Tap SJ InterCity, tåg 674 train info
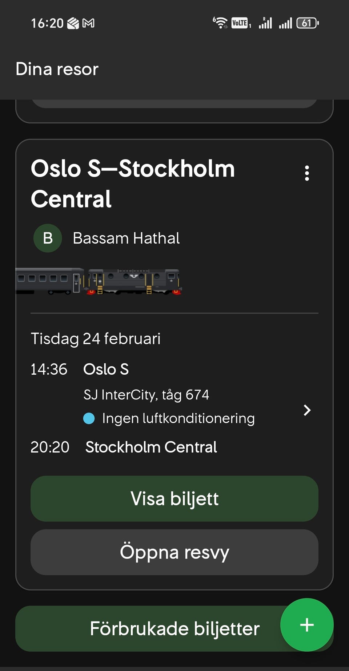This screenshot has width=349, height=671. tap(146, 395)
